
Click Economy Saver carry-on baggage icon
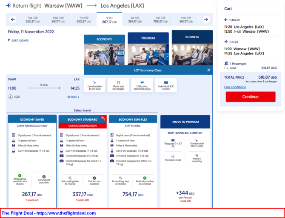point(14,151)
